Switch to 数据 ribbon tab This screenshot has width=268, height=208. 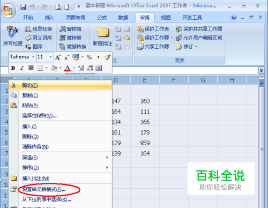click(123, 18)
